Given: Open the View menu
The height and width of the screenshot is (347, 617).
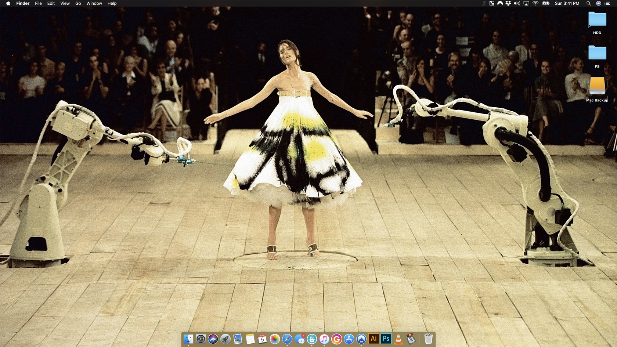Looking at the screenshot, I should [65, 3].
